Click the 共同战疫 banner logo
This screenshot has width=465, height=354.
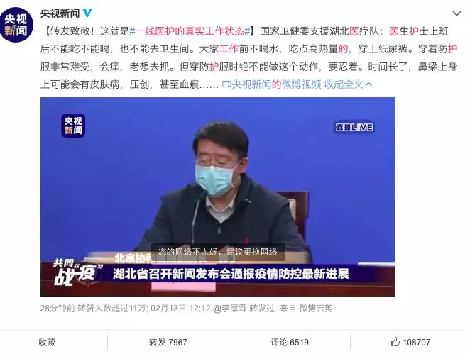coord(77,273)
